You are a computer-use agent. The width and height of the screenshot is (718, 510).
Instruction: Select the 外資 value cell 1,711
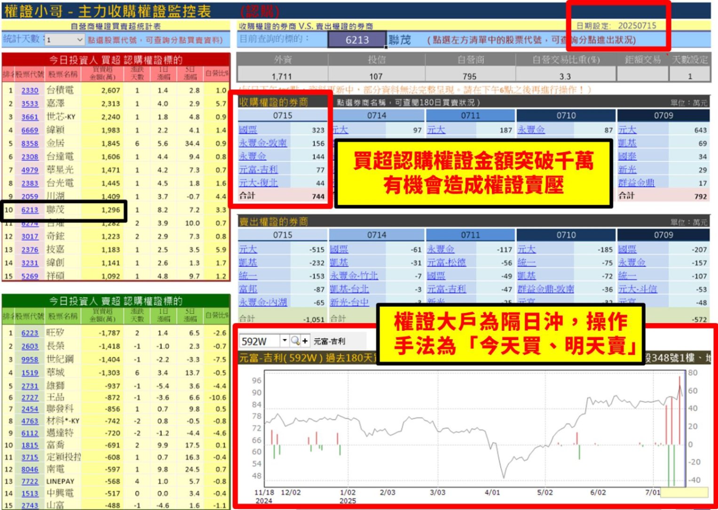282,76
